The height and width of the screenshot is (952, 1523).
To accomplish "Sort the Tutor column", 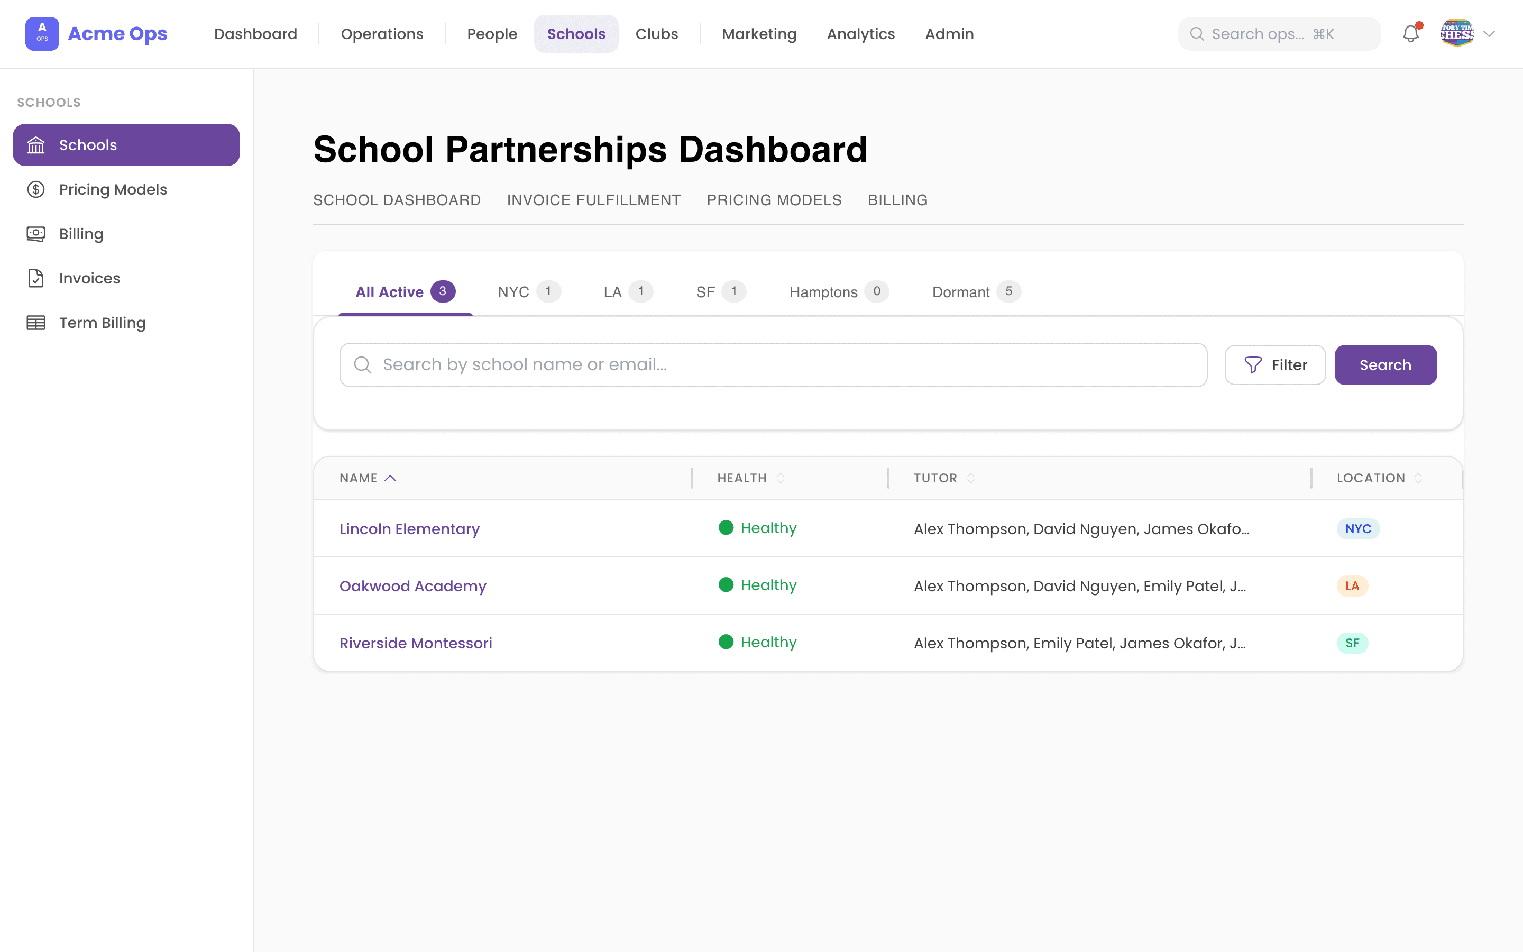I will (x=970, y=478).
